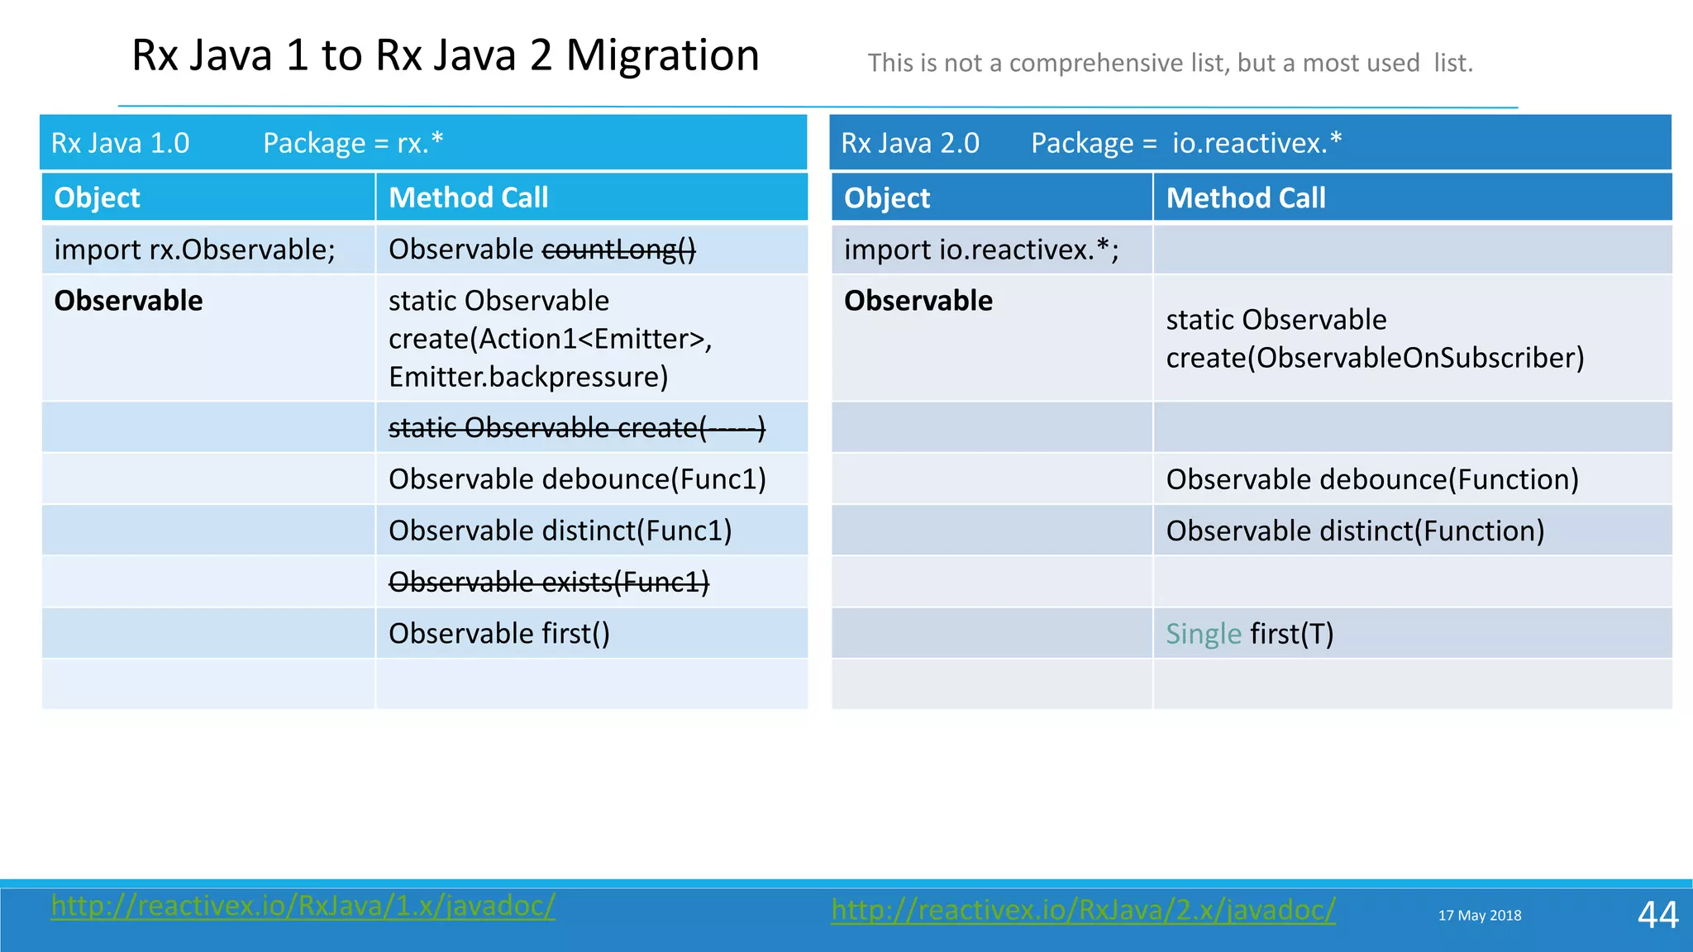The height and width of the screenshot is (952, 1693).
Task: Select the right table Method Call header
Action: [x=1412, y=198]
